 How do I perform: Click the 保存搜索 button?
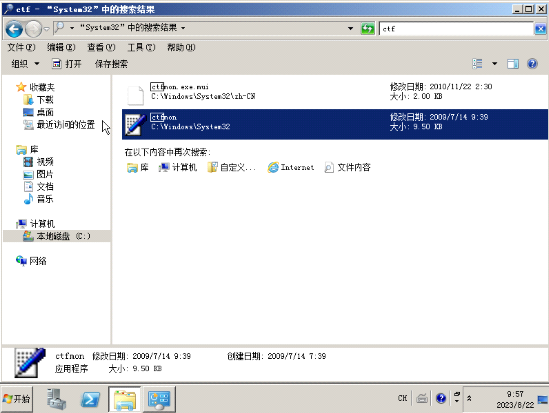pos(111,64)
